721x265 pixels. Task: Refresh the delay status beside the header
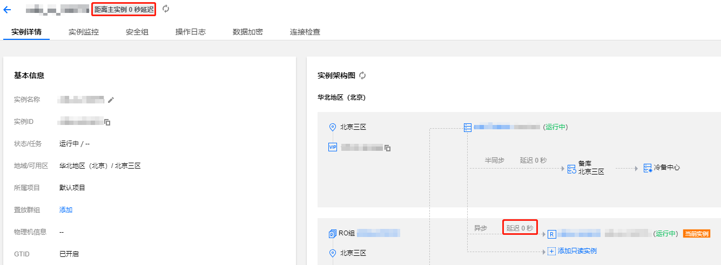166,9
